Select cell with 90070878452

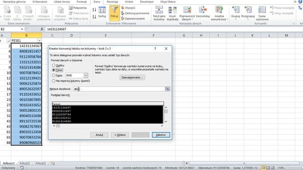(x=27, y=73)
